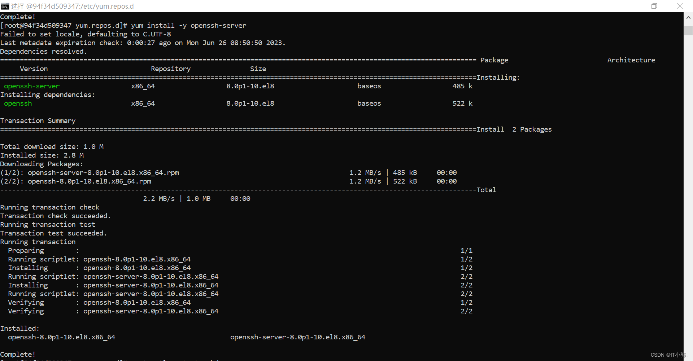The image size is (693, 361).
Task: Click the 485 k size value
Action: (462, 86)
